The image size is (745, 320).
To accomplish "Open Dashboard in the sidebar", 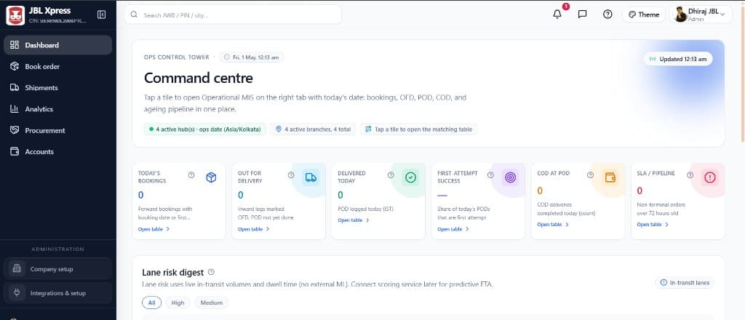I will point(58,45).
